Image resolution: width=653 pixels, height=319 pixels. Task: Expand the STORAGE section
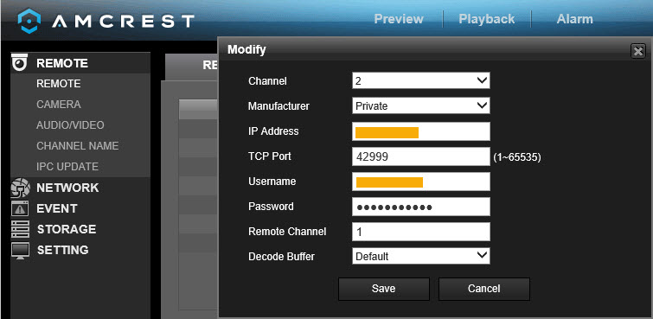click(x=67, y=229)
